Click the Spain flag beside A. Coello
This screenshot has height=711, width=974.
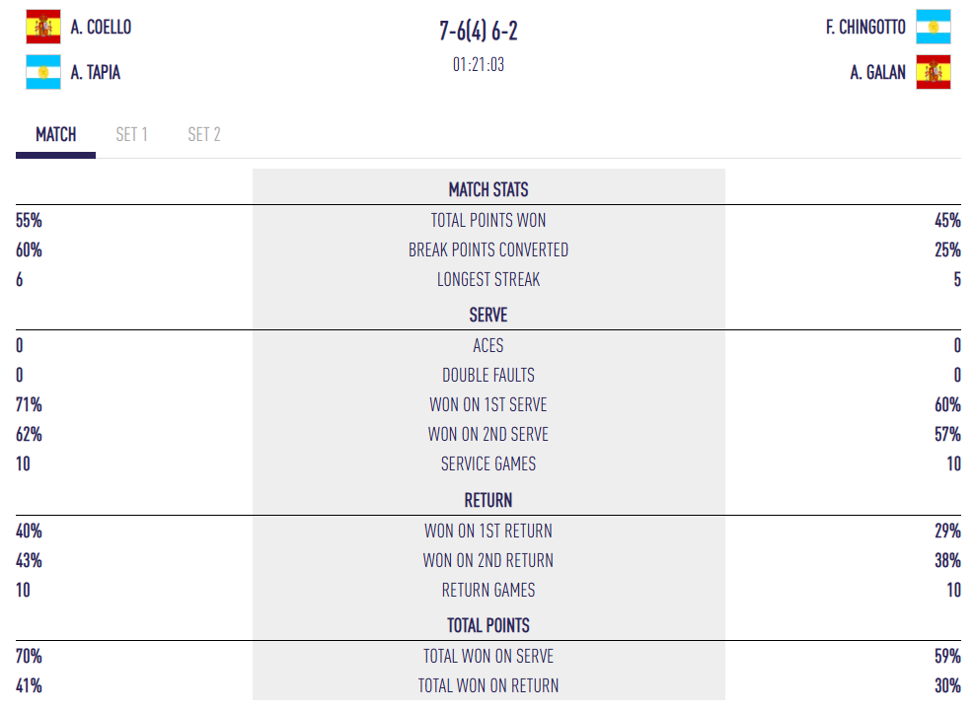42,27
